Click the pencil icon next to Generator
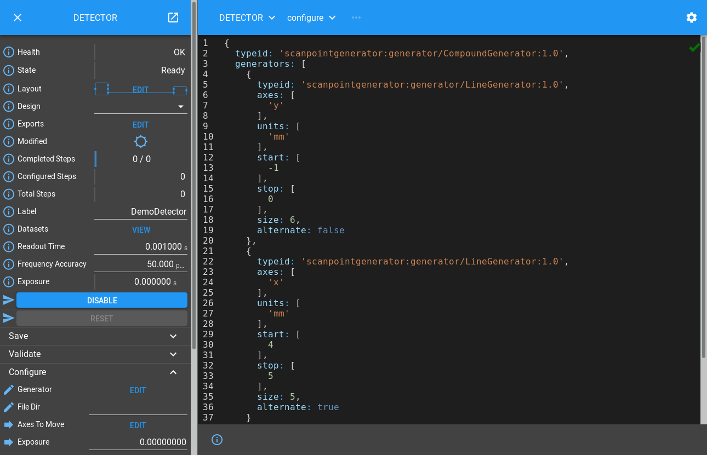Viewport: 707px width, 455px height. (9, 390)
